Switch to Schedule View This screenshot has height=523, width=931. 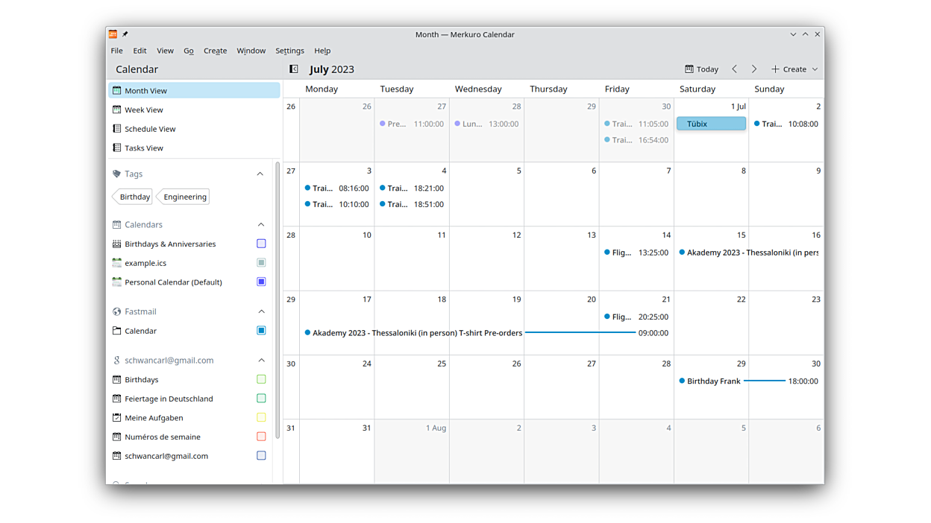click(x=150, y=129)
